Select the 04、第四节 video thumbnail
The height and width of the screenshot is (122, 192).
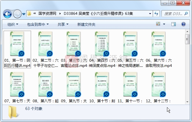point(102,44)
